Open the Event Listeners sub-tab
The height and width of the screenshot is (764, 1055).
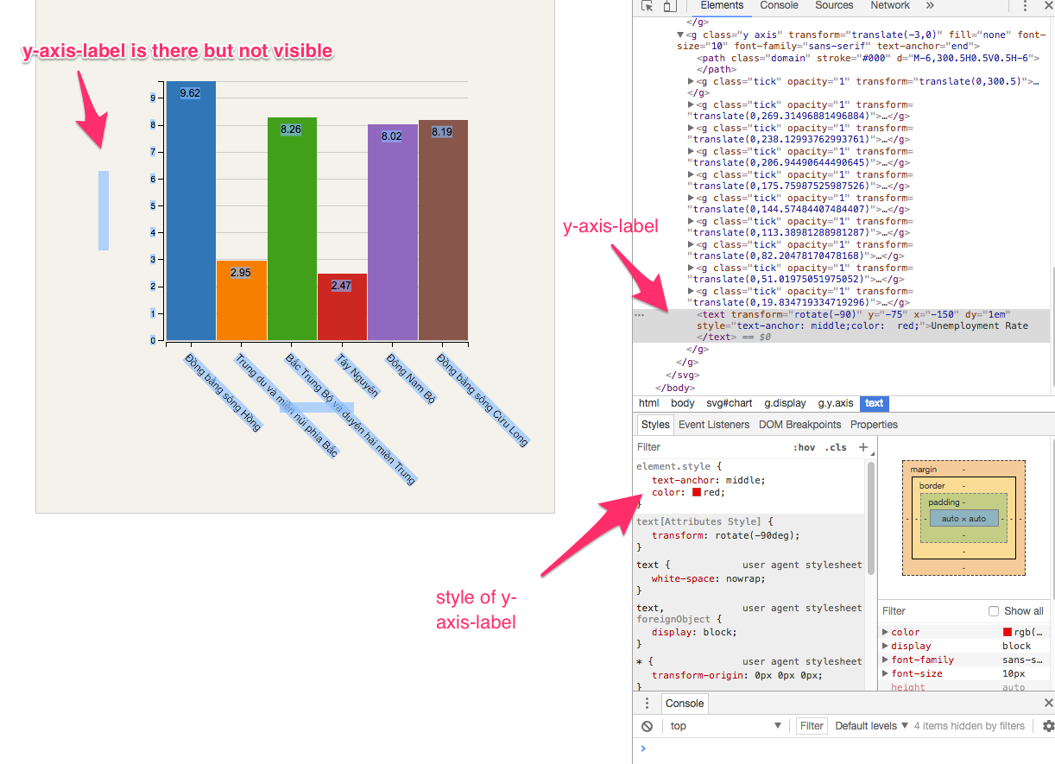tap(714, 425)
